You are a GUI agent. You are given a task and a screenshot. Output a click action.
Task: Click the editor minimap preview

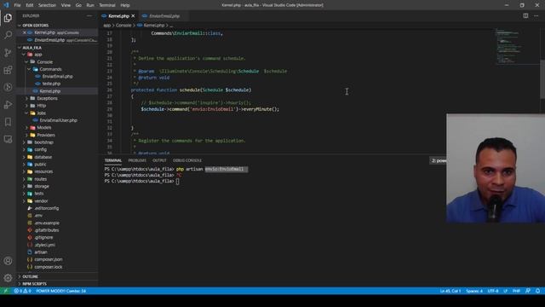tap(517, 47)
